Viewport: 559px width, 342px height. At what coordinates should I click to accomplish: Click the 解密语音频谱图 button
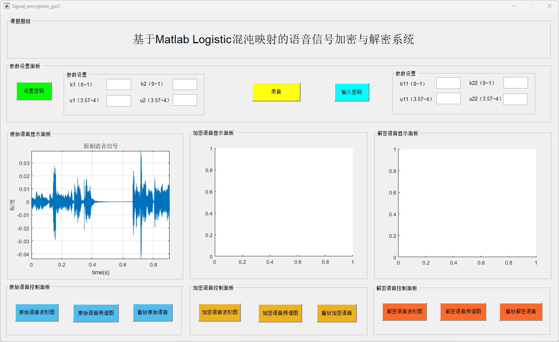(x=463, y=312)
